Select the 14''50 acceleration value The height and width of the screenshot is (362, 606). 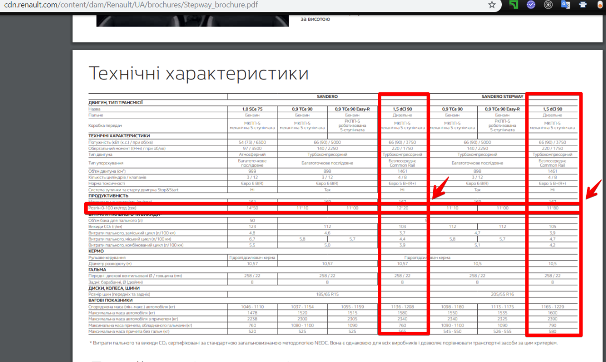[x=252, y=208]
